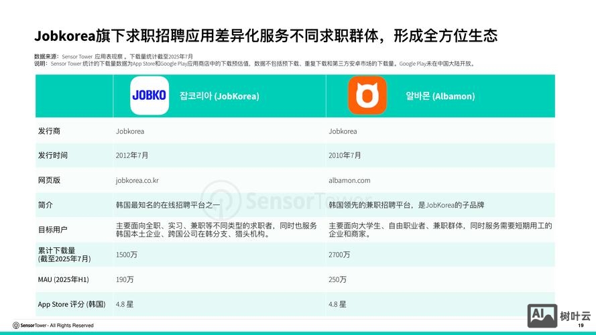
Task: Click the 2010年7月 release date cell
Action: coord(345,155)
